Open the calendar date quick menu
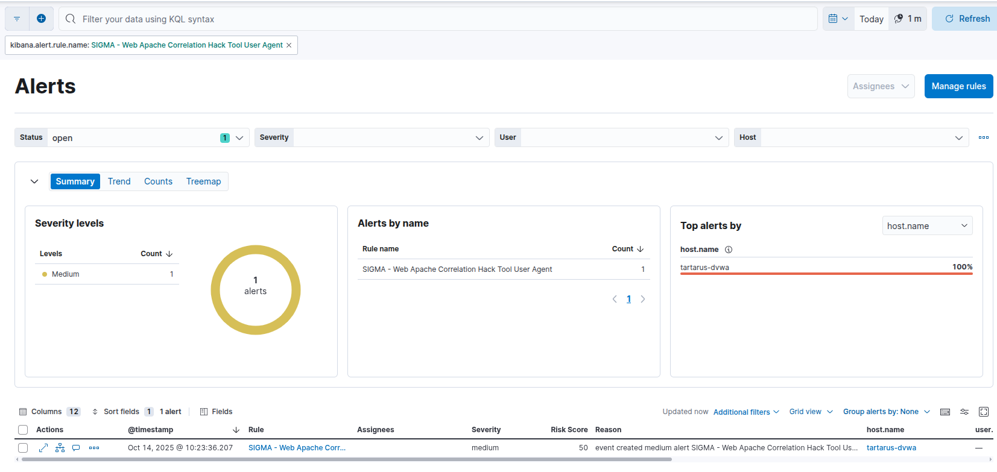Screen dimensions: 997x472 point(838,19)
